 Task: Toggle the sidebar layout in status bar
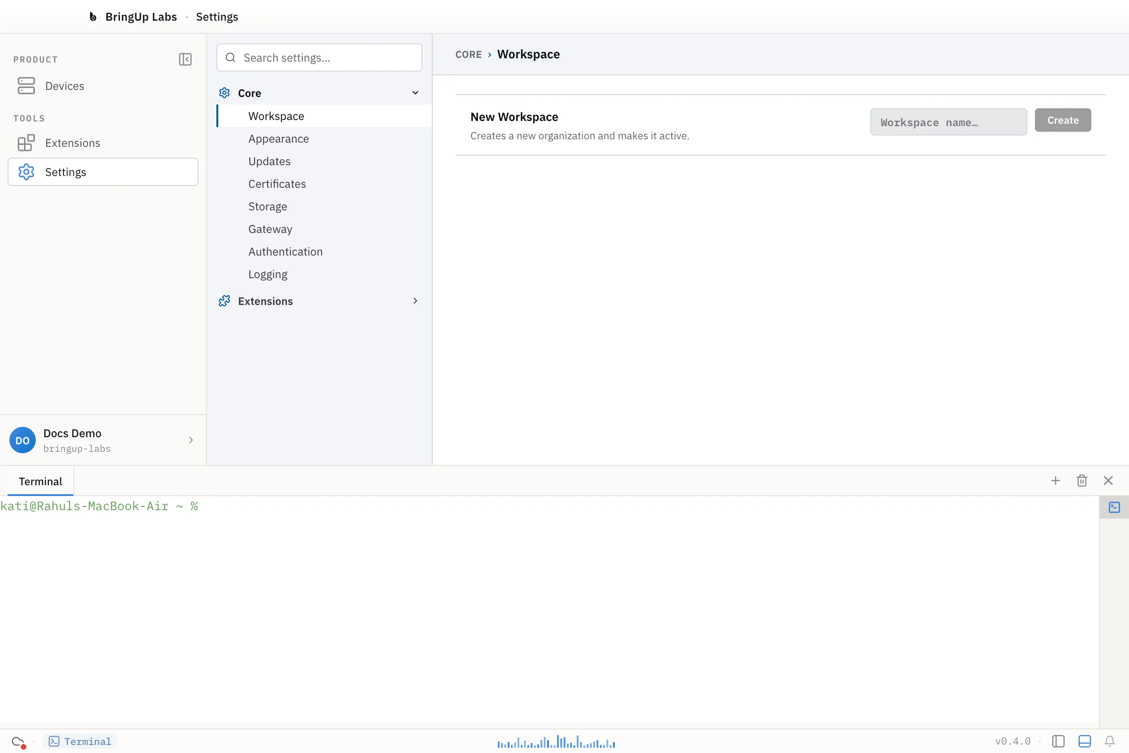click(x=1058, y=741)
